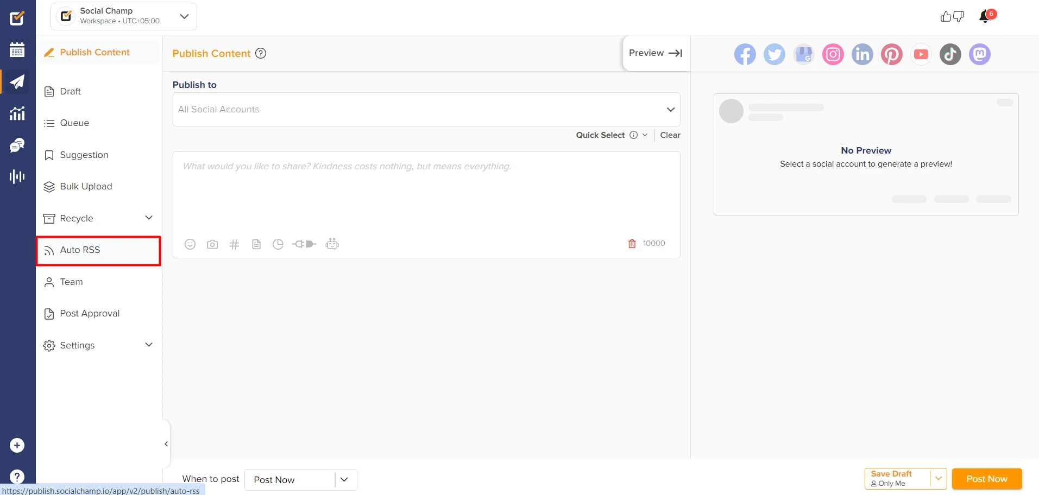Expand the Quick Select dropdown
The width and height of the screenshot is (1039, 495).
click(645, 135)
